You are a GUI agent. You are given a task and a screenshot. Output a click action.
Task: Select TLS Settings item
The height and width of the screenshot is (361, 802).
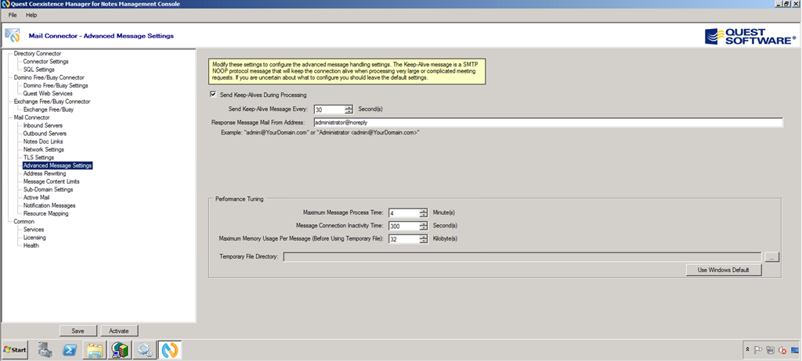pos(38,158)
